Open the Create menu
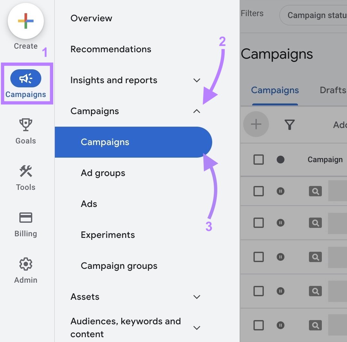Viewport: 347px width, 342px height. 25,21
